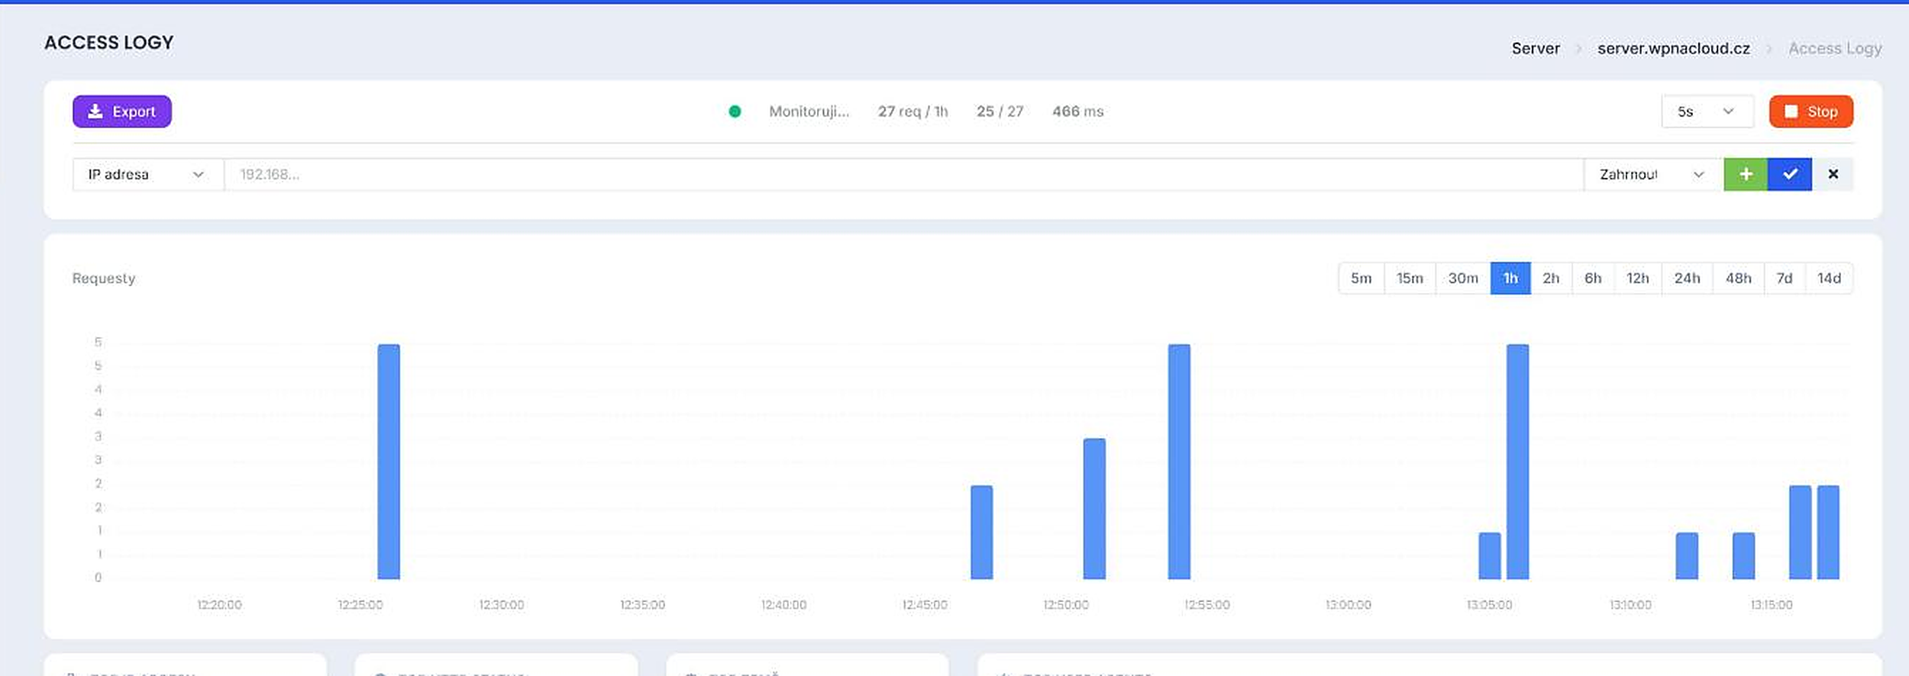Click the '466 ms' response time value
The width and height of the screenshot is (1909, 676).
[x=1077, y=111]
